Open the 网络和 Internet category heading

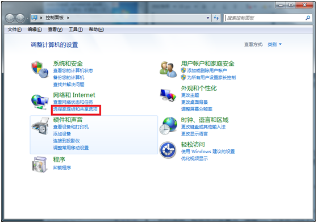[74, 95]
